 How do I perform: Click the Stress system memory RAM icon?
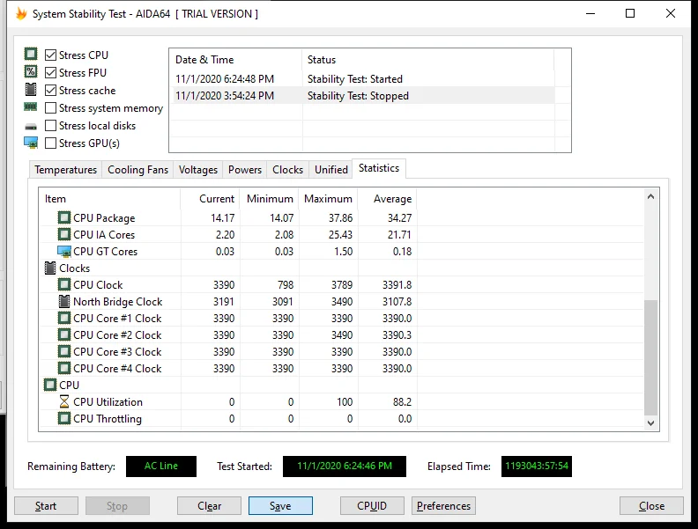click(x=31, y=107)
